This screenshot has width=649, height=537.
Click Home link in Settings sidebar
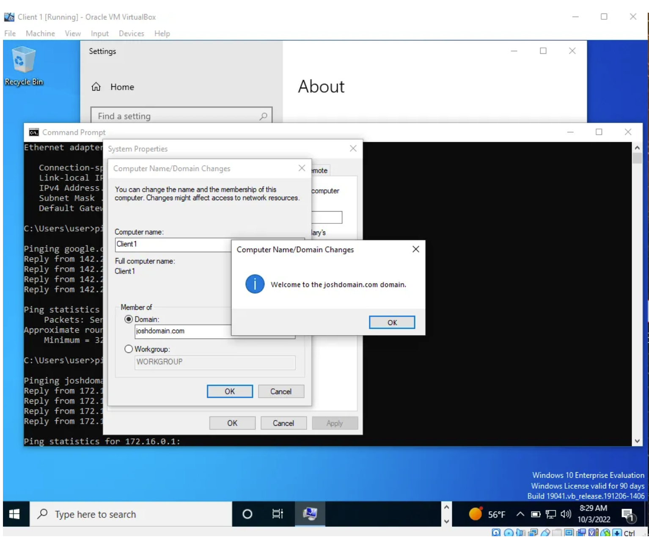pos(122,87)
